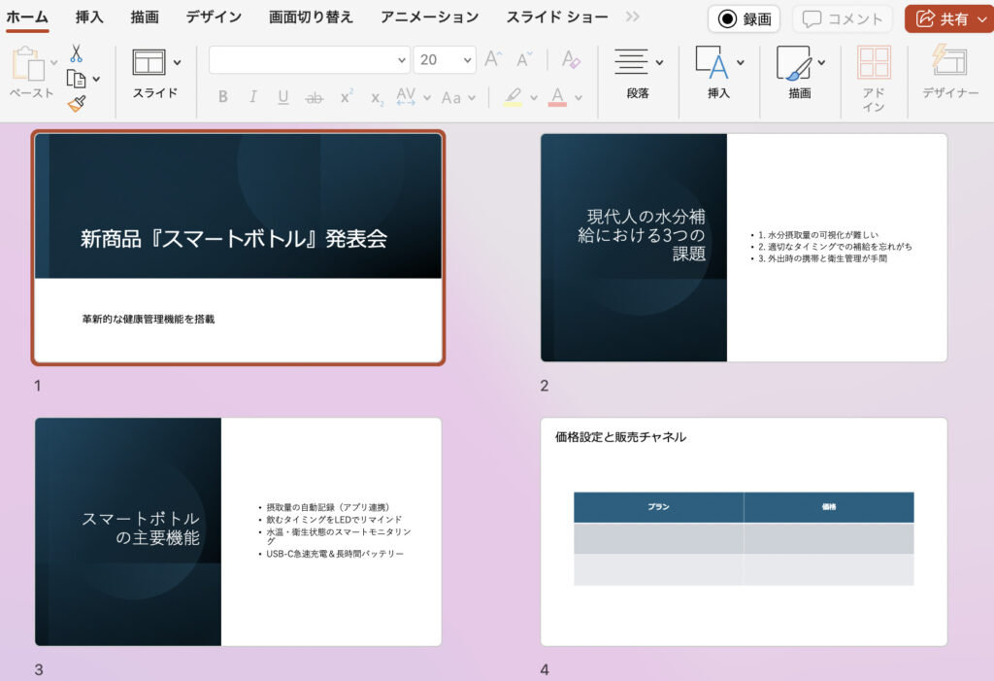Image resolution: width=994 pixels, height=681 pixels.
Task: Open the アニメーション tab
Action: [x=429, y=17]
